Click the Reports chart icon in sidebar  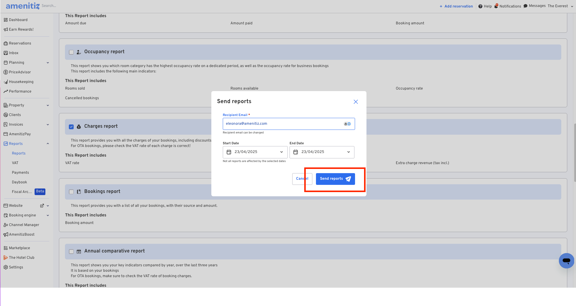[x=6, y=144]
